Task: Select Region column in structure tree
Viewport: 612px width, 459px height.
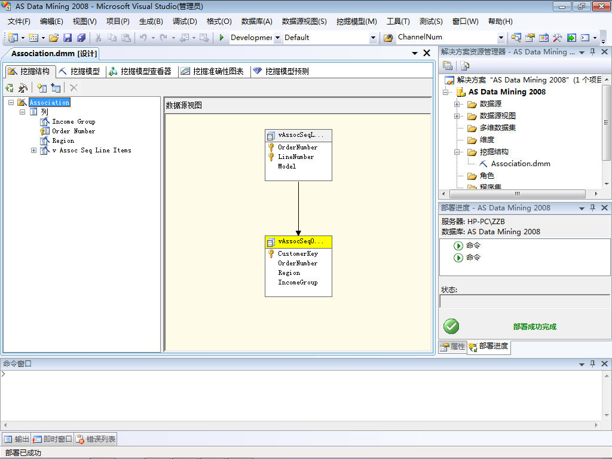Action: pyautogui.click(x=63, y=141)
